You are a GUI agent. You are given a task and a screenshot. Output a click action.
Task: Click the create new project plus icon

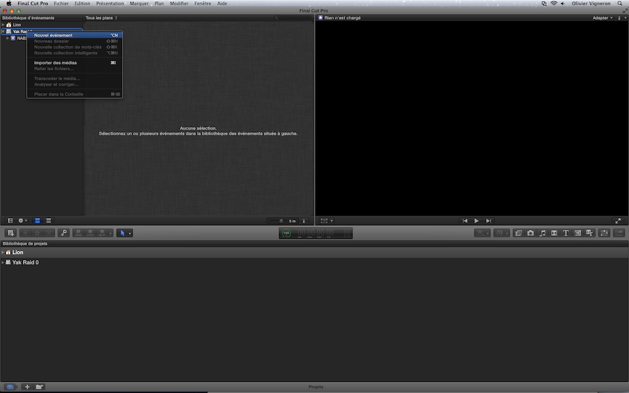click(x=27, y=387)
